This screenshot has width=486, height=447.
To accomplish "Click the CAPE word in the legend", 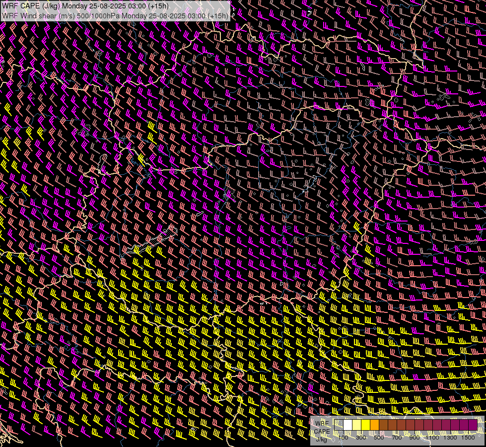I will click(322, 431).
